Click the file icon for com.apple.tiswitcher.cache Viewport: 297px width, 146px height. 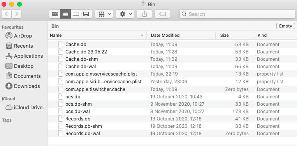click(61, 89)
